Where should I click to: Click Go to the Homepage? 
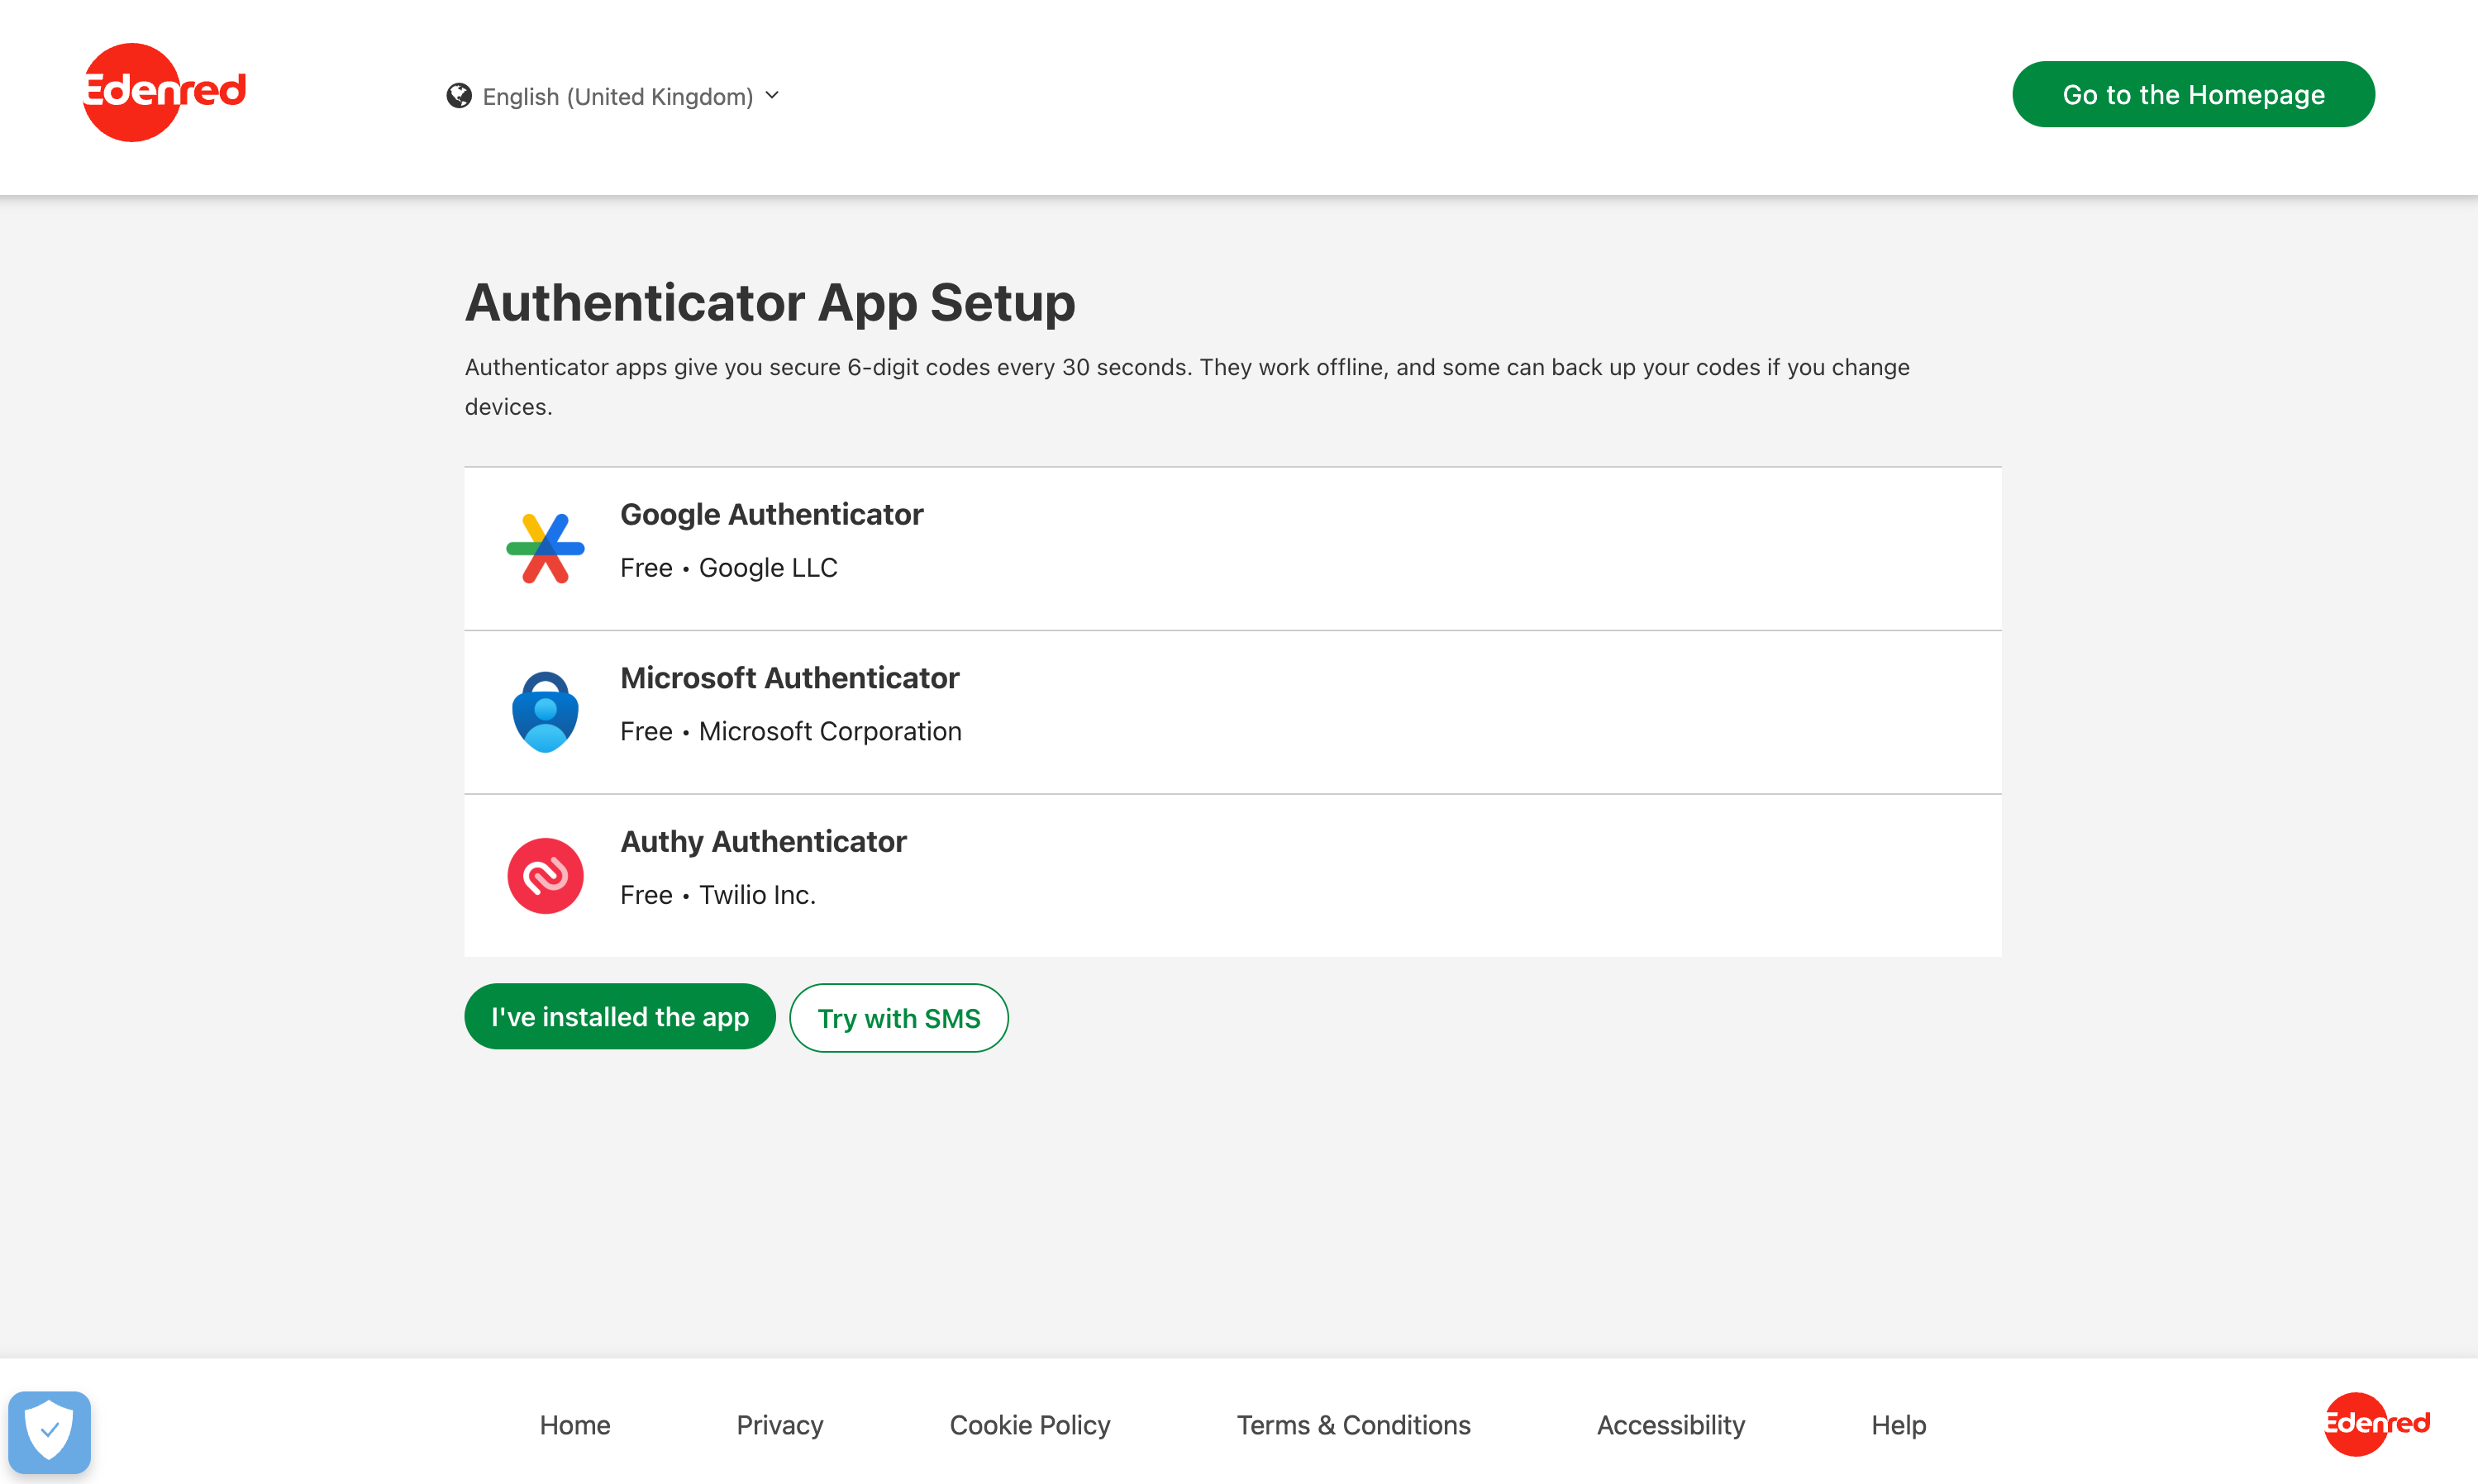2192,94
